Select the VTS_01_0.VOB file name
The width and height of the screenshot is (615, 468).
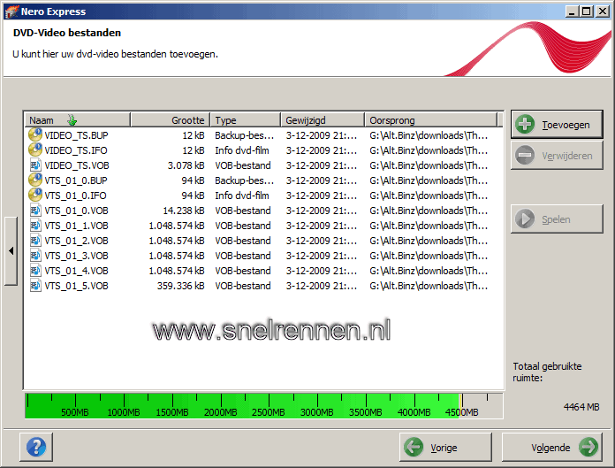[x=76, y=211]
